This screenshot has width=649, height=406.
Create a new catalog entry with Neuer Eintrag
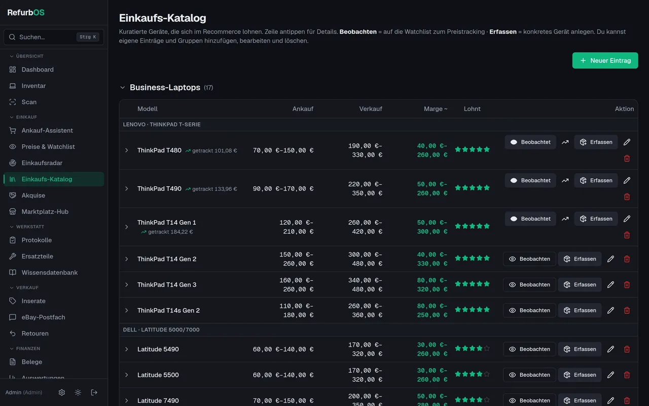(605, 60)
